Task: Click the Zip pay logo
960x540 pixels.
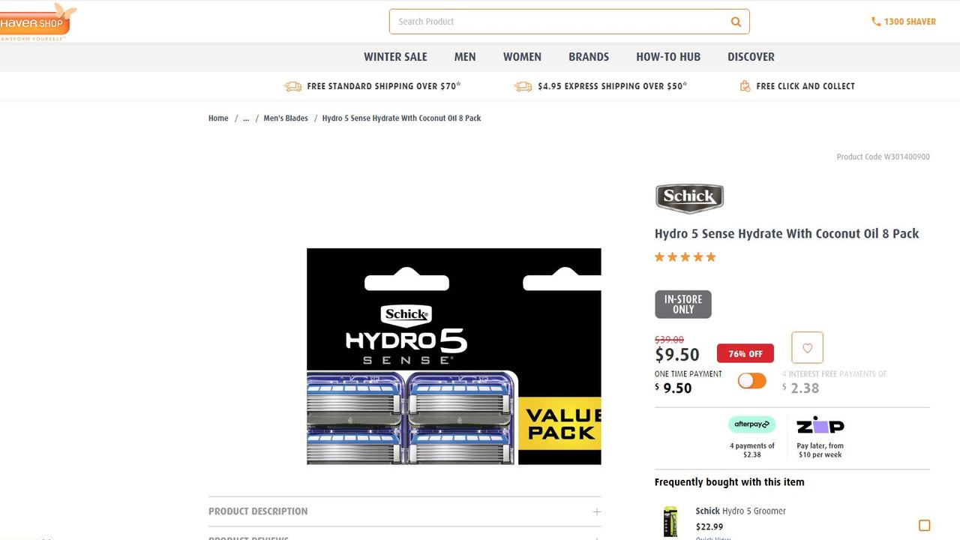Action: (x=820, y=425)
